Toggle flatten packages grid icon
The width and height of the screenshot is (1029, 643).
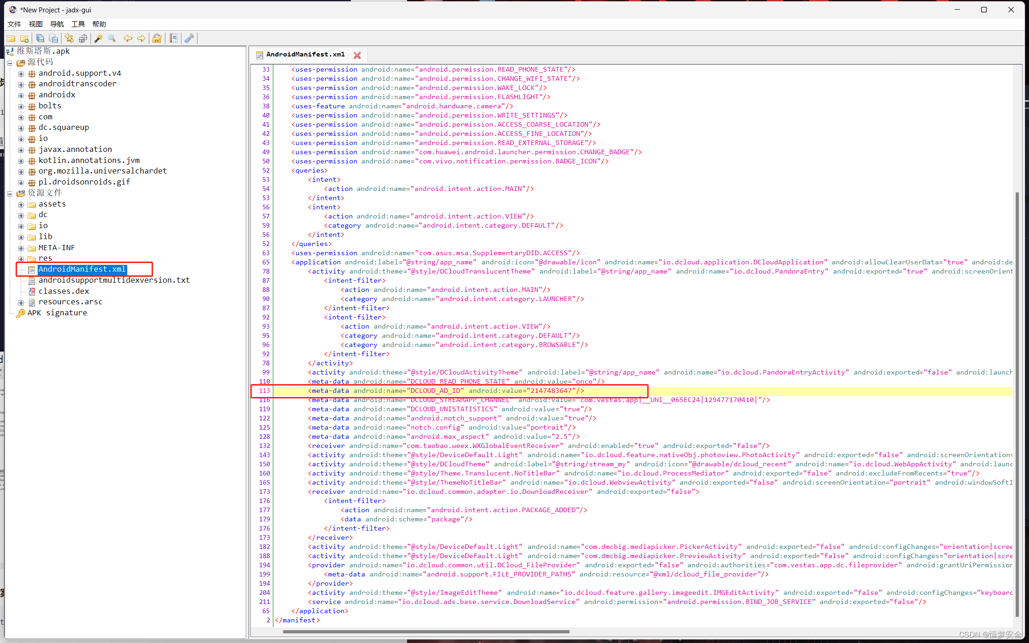point(83,39)
